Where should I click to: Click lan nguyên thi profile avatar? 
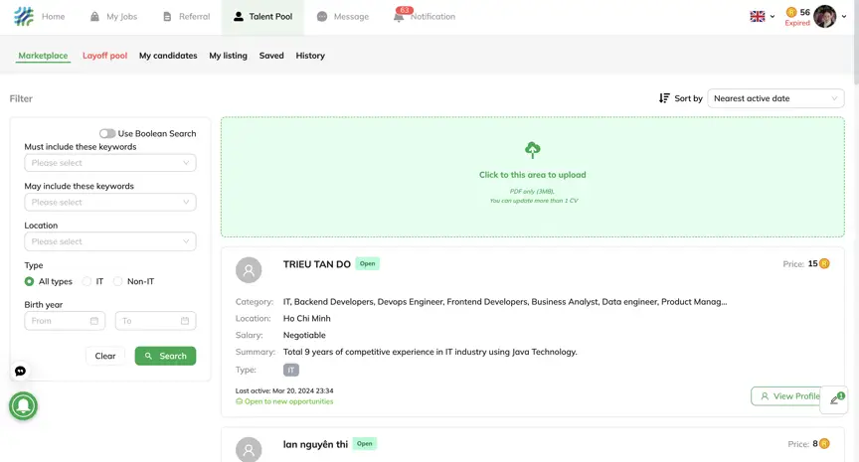click(x=249, y=450)
